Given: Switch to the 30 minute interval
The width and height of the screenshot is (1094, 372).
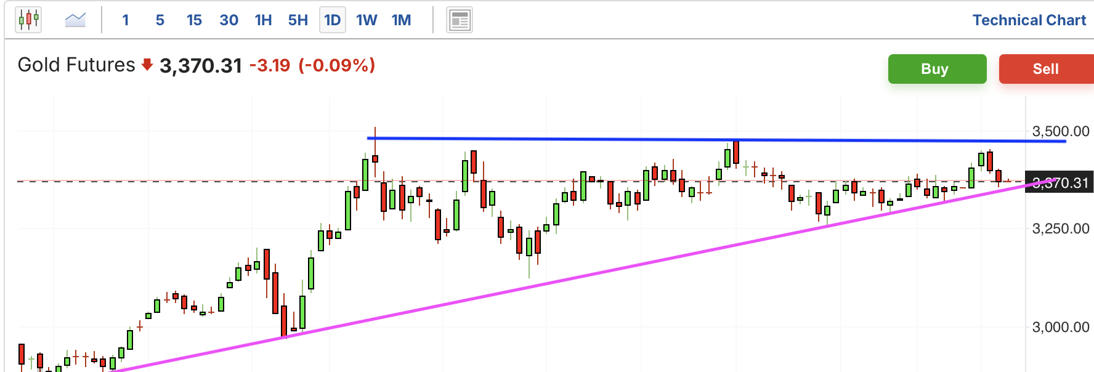Looking at the screenshot, I should (x=229, y=20).
